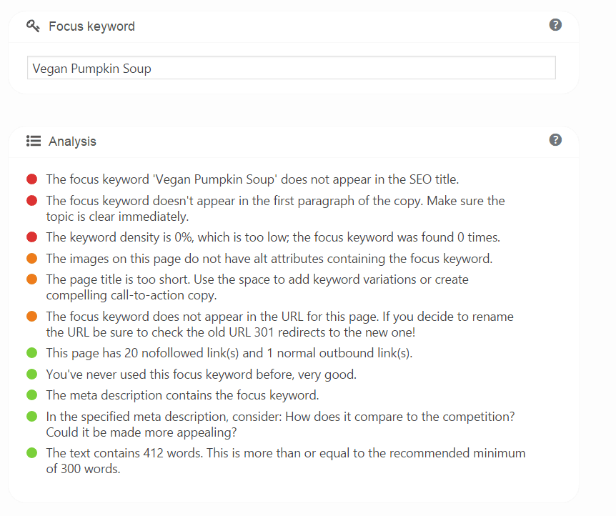Click the Vegan Pumpkin Soup text in the field
616x516 pixels.
(91, 68)
